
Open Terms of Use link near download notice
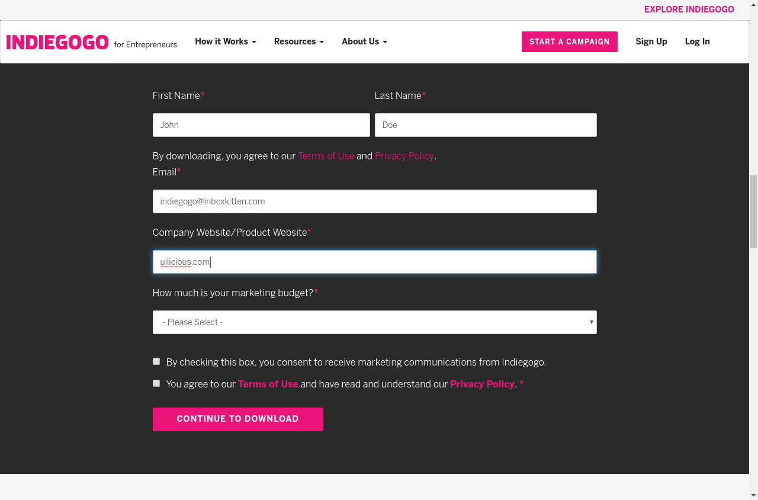pyautogui.click(x=326, y=156)
